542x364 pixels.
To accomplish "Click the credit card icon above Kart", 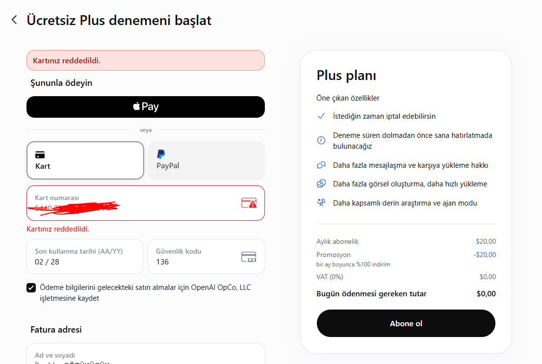I will (x=40, y=155).
